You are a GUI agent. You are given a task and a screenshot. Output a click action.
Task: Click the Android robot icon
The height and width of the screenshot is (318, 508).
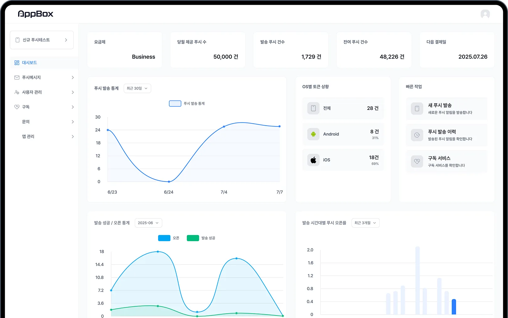click(x=313, y=134)
